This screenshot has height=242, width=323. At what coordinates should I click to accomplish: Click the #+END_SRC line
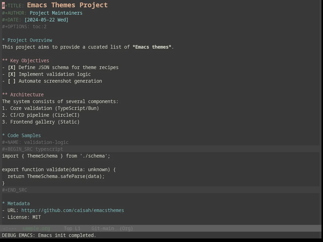(x=15, y=190)
